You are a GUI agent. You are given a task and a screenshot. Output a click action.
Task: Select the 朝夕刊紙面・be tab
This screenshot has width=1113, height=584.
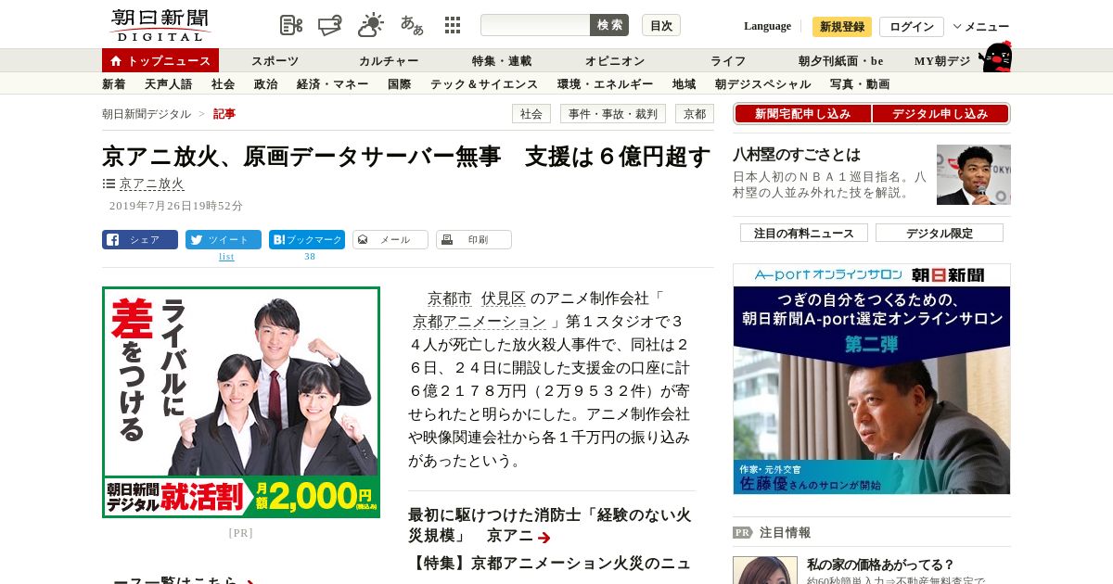coord(841,61)
